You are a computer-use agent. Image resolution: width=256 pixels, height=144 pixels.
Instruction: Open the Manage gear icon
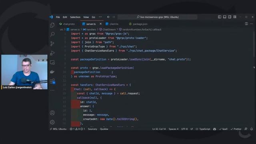click(52, 122)
